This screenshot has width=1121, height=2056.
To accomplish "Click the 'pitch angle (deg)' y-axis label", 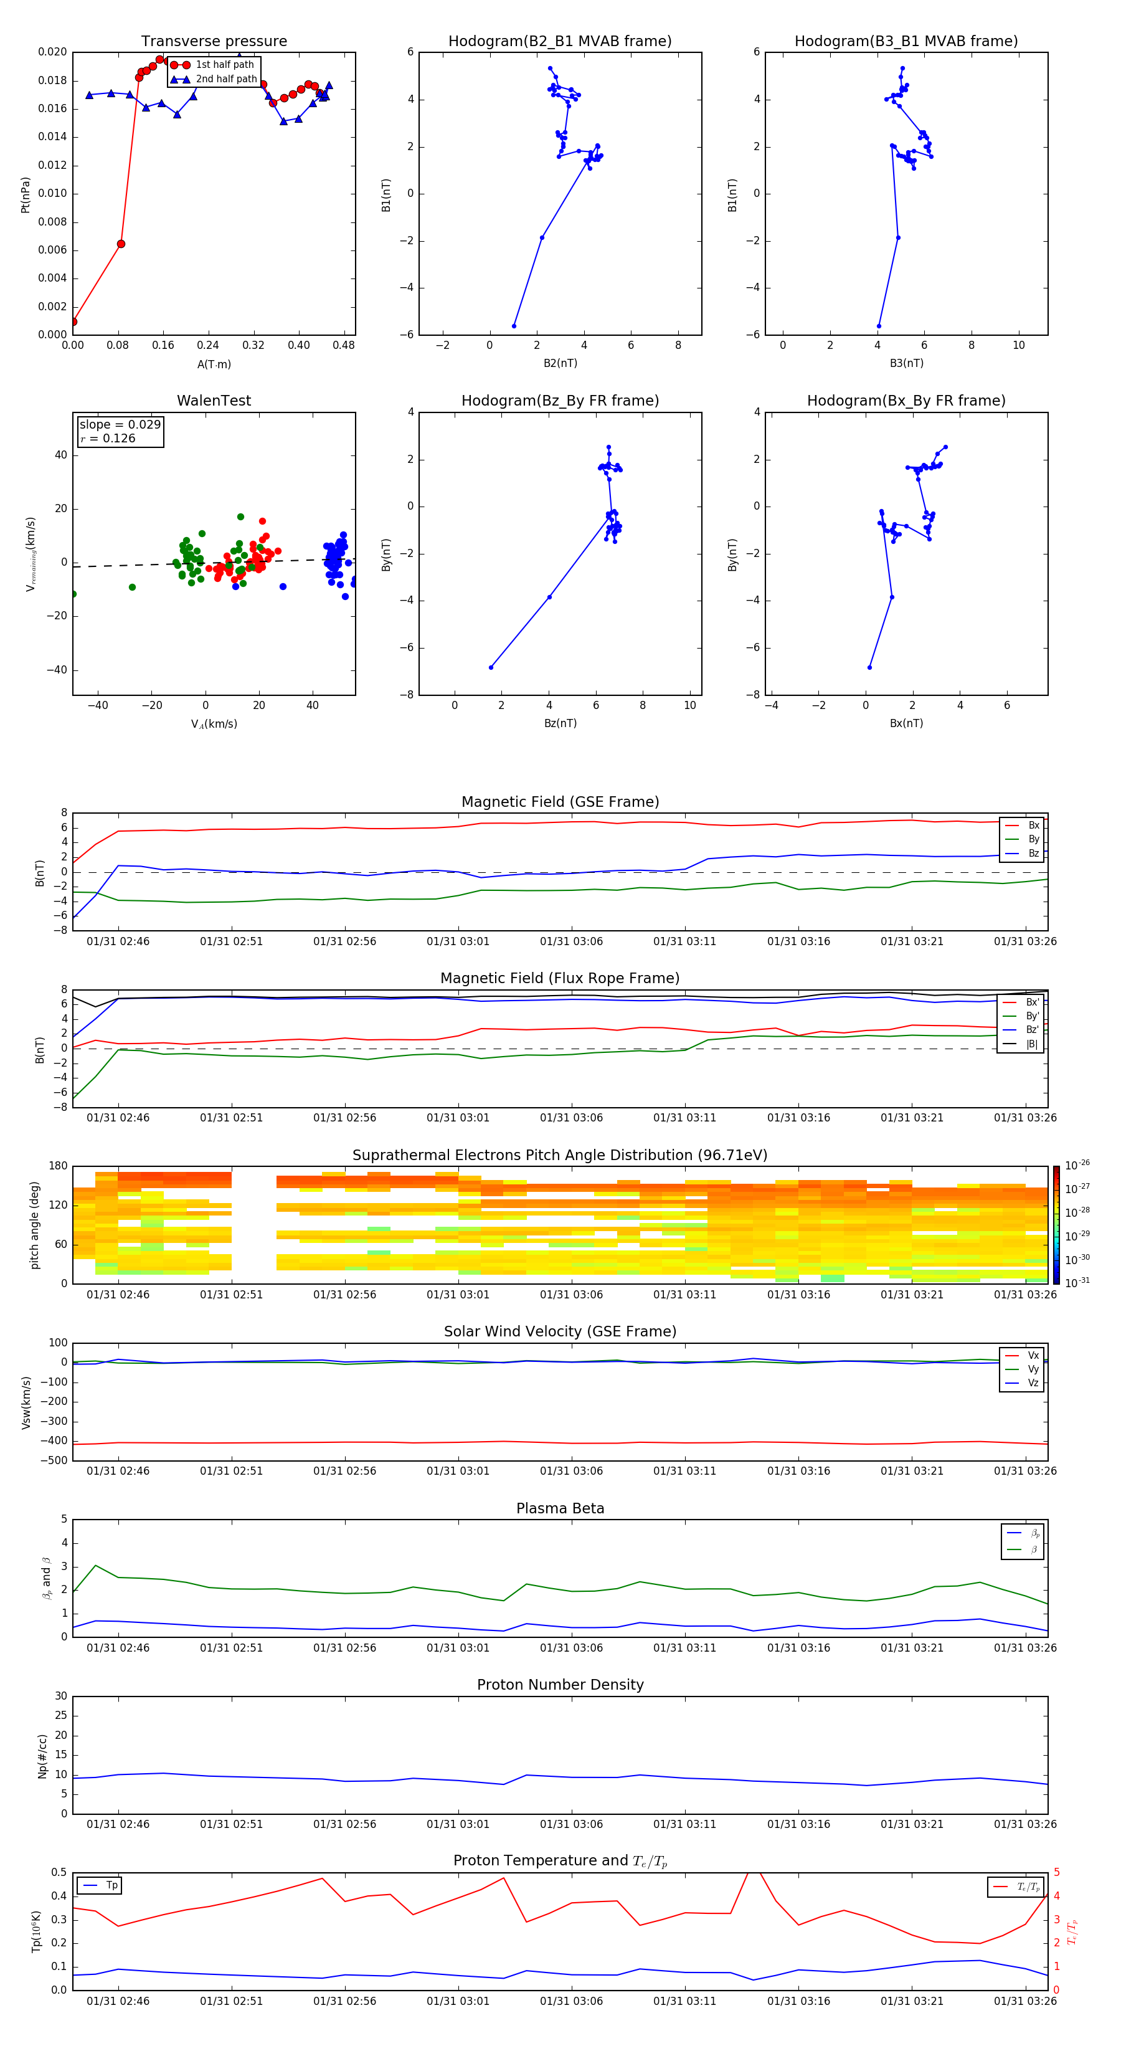I will click(34, 1225).
